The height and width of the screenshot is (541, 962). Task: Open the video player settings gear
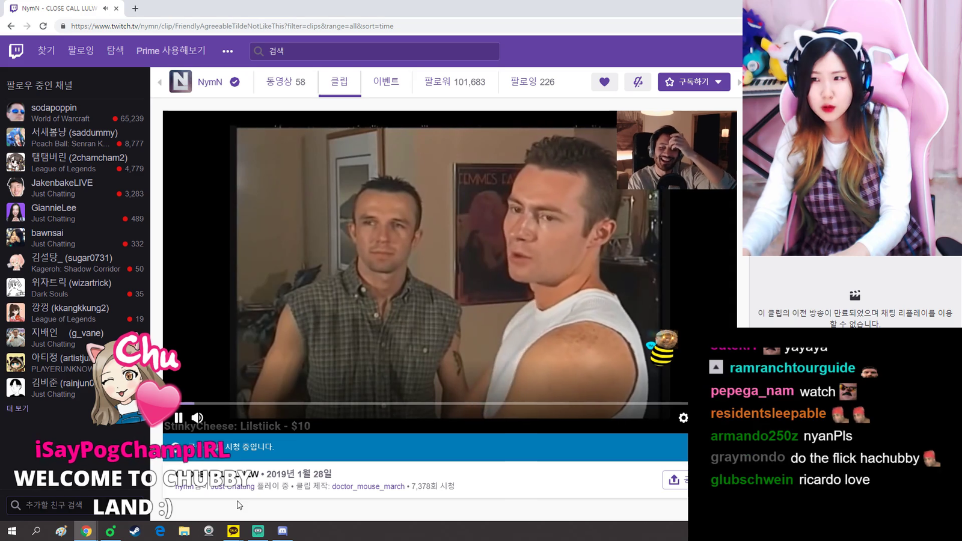[x=683, y=418]
